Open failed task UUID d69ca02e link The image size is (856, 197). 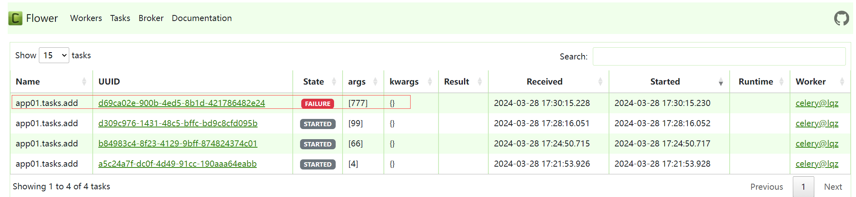click(181, 103)
